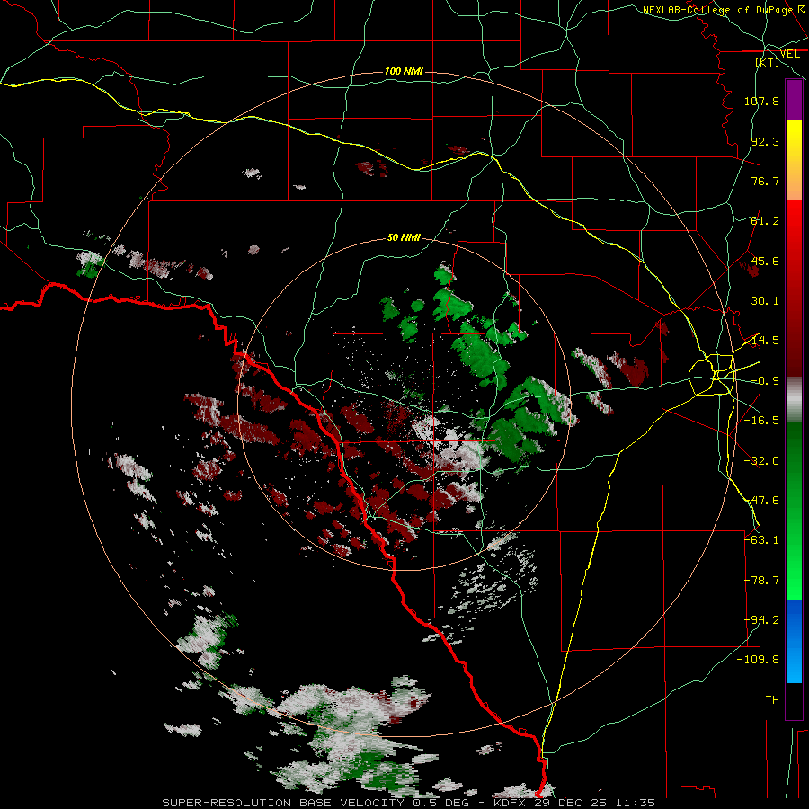
Task: Click the -109.8 velocity scale value
Action: click(x=758, y=660)
